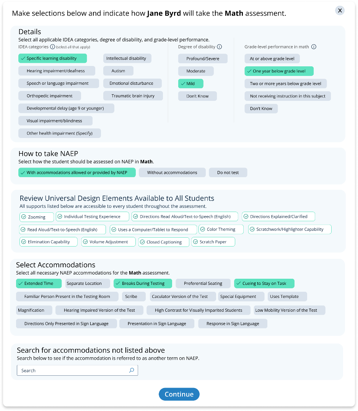This screenshot has height=411, width=358.
Task: Click the Color Theming check circle icon
Action: 203,229
